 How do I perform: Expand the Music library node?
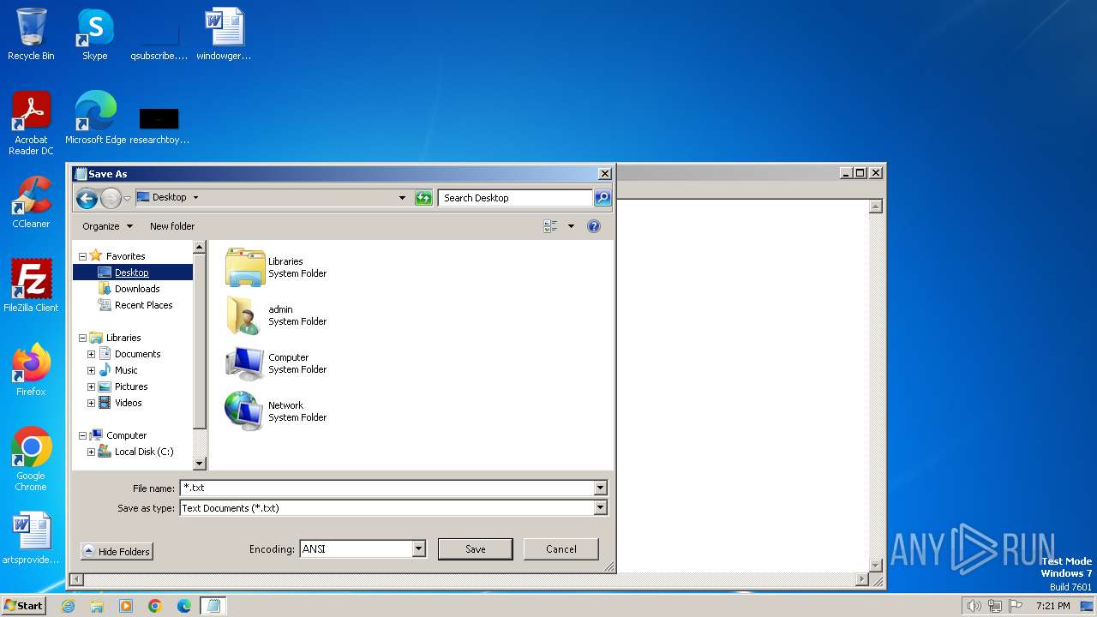click(x=91, y=370)
